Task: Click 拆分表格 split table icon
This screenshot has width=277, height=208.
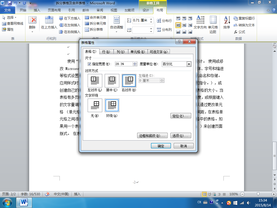Action: coord(87,29)
